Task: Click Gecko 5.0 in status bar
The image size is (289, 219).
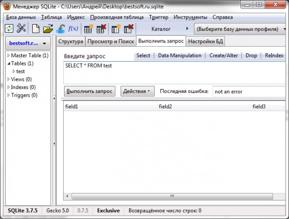Action: pyautogui.click(x=57, y=210)
